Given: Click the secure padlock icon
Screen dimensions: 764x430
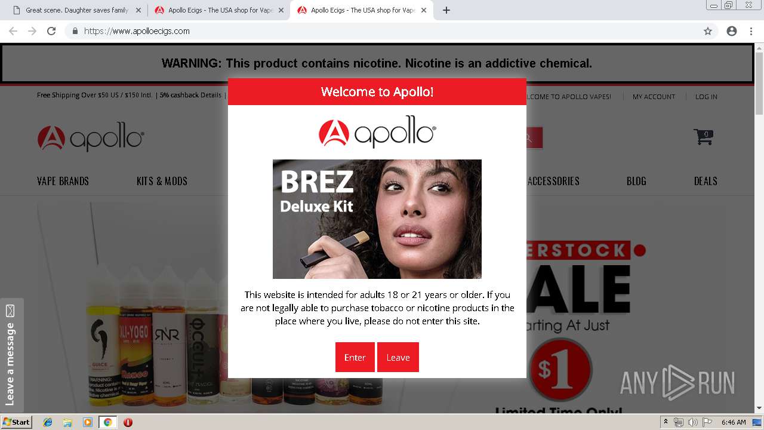Looking at the screenshot, I should coord(75,31).
